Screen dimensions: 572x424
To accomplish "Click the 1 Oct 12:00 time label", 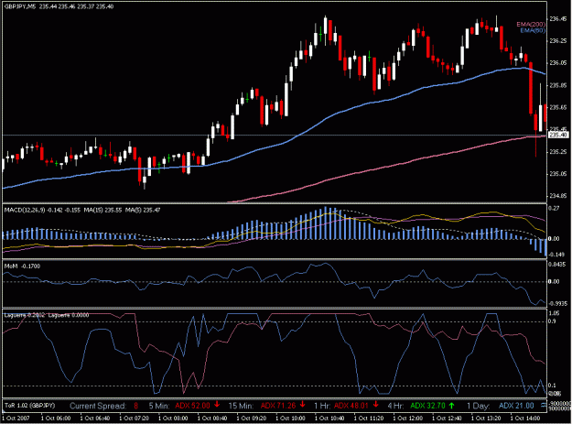I will pos(407,419).
